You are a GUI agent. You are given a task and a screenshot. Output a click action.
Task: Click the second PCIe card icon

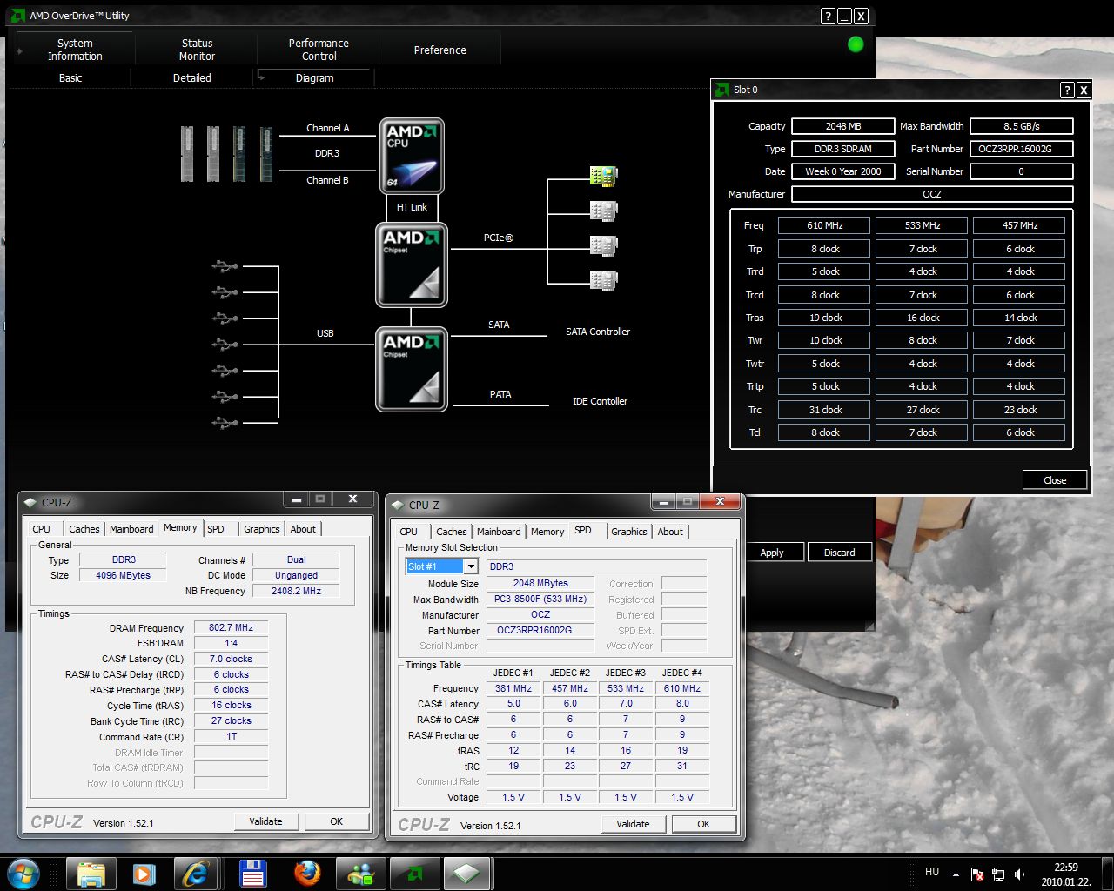[603, 211]
